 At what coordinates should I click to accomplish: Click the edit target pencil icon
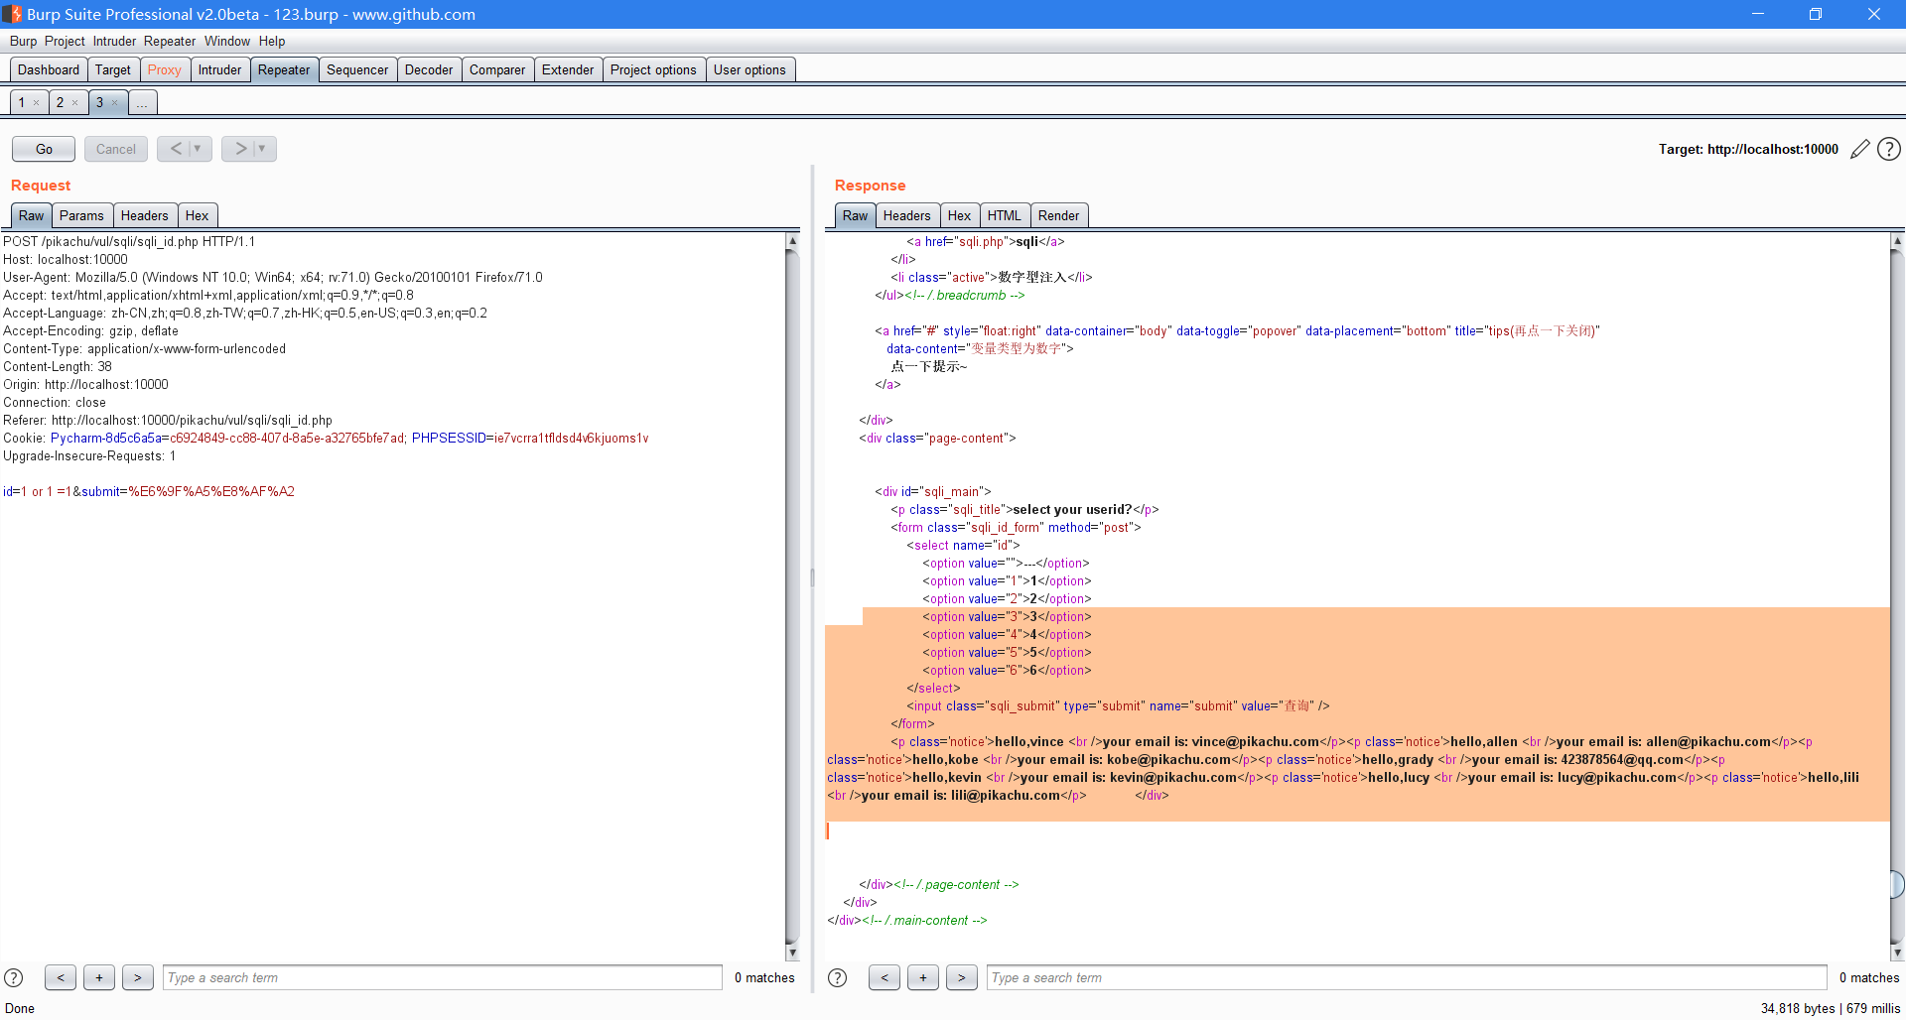click(x=1860, y=149)
